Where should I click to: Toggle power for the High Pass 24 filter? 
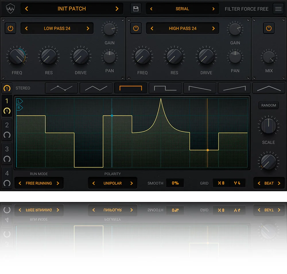[x=136, y=28]
